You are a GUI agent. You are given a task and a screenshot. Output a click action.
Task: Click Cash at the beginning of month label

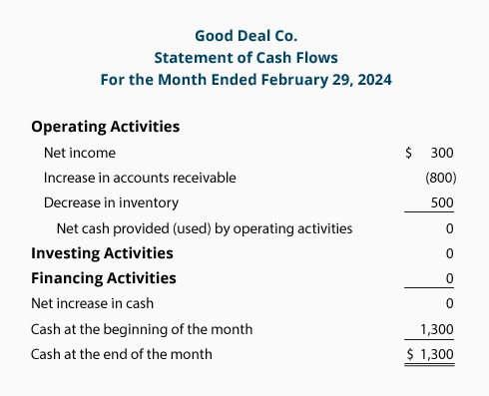pos(142,329)
